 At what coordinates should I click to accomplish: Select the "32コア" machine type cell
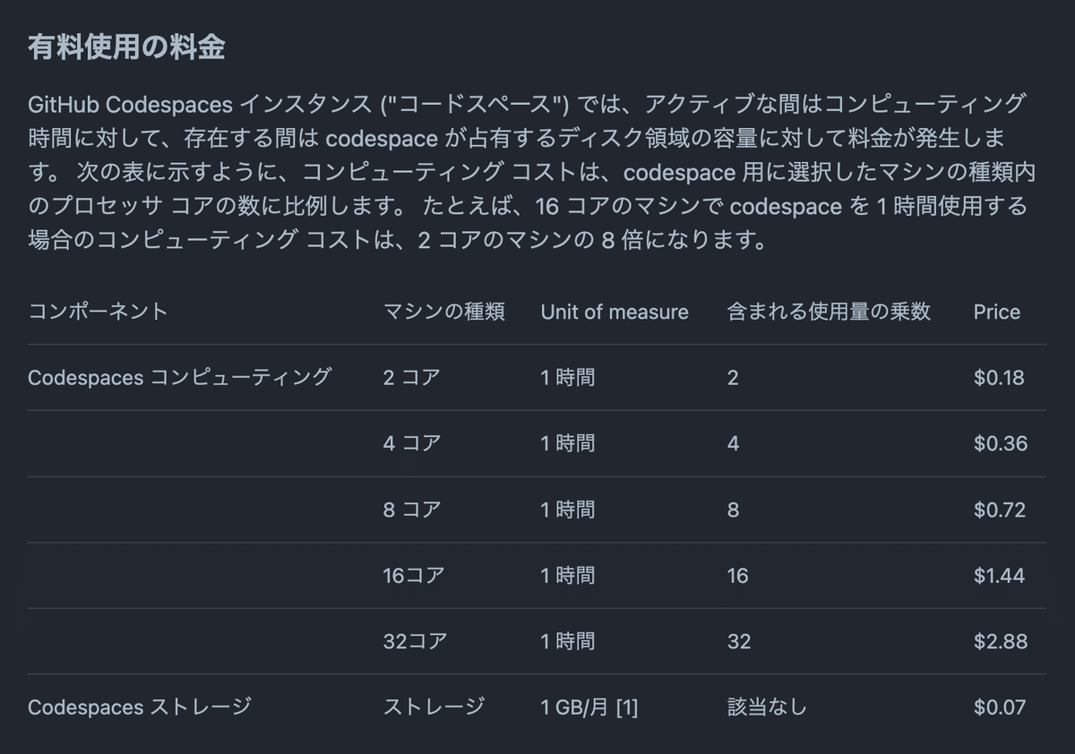pyautogui.click(x=415, y=641)
